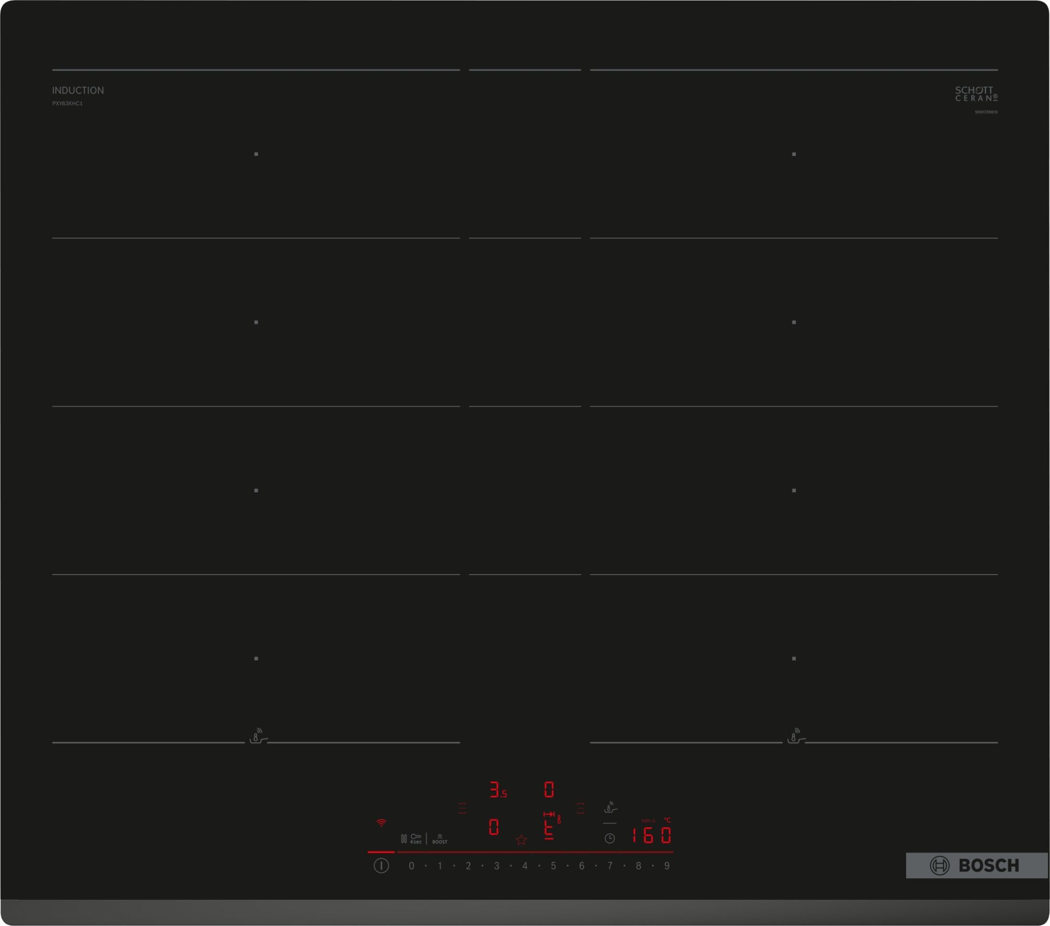Tap the °C temperature unit label

tap(668, 820)
